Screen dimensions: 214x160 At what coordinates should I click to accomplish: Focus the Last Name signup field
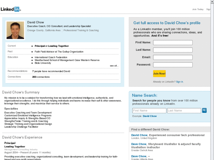[173, 50]
